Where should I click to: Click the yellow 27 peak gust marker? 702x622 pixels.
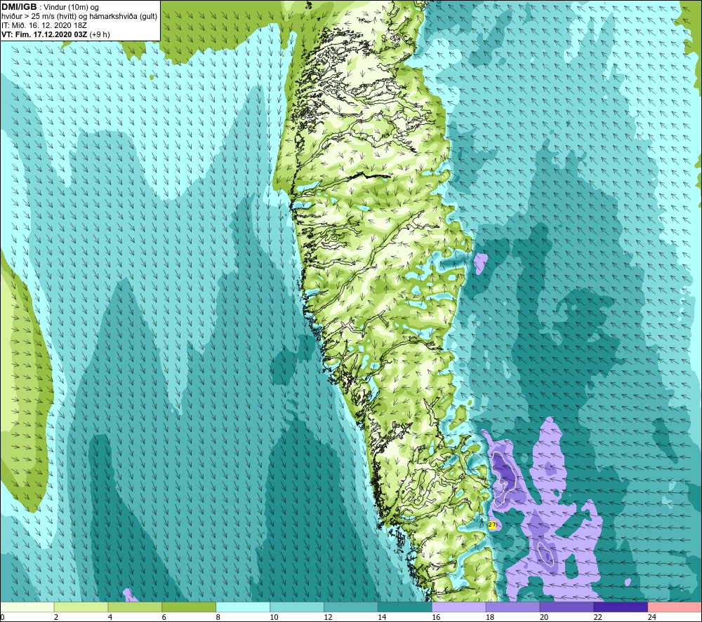tap(492, 525)
